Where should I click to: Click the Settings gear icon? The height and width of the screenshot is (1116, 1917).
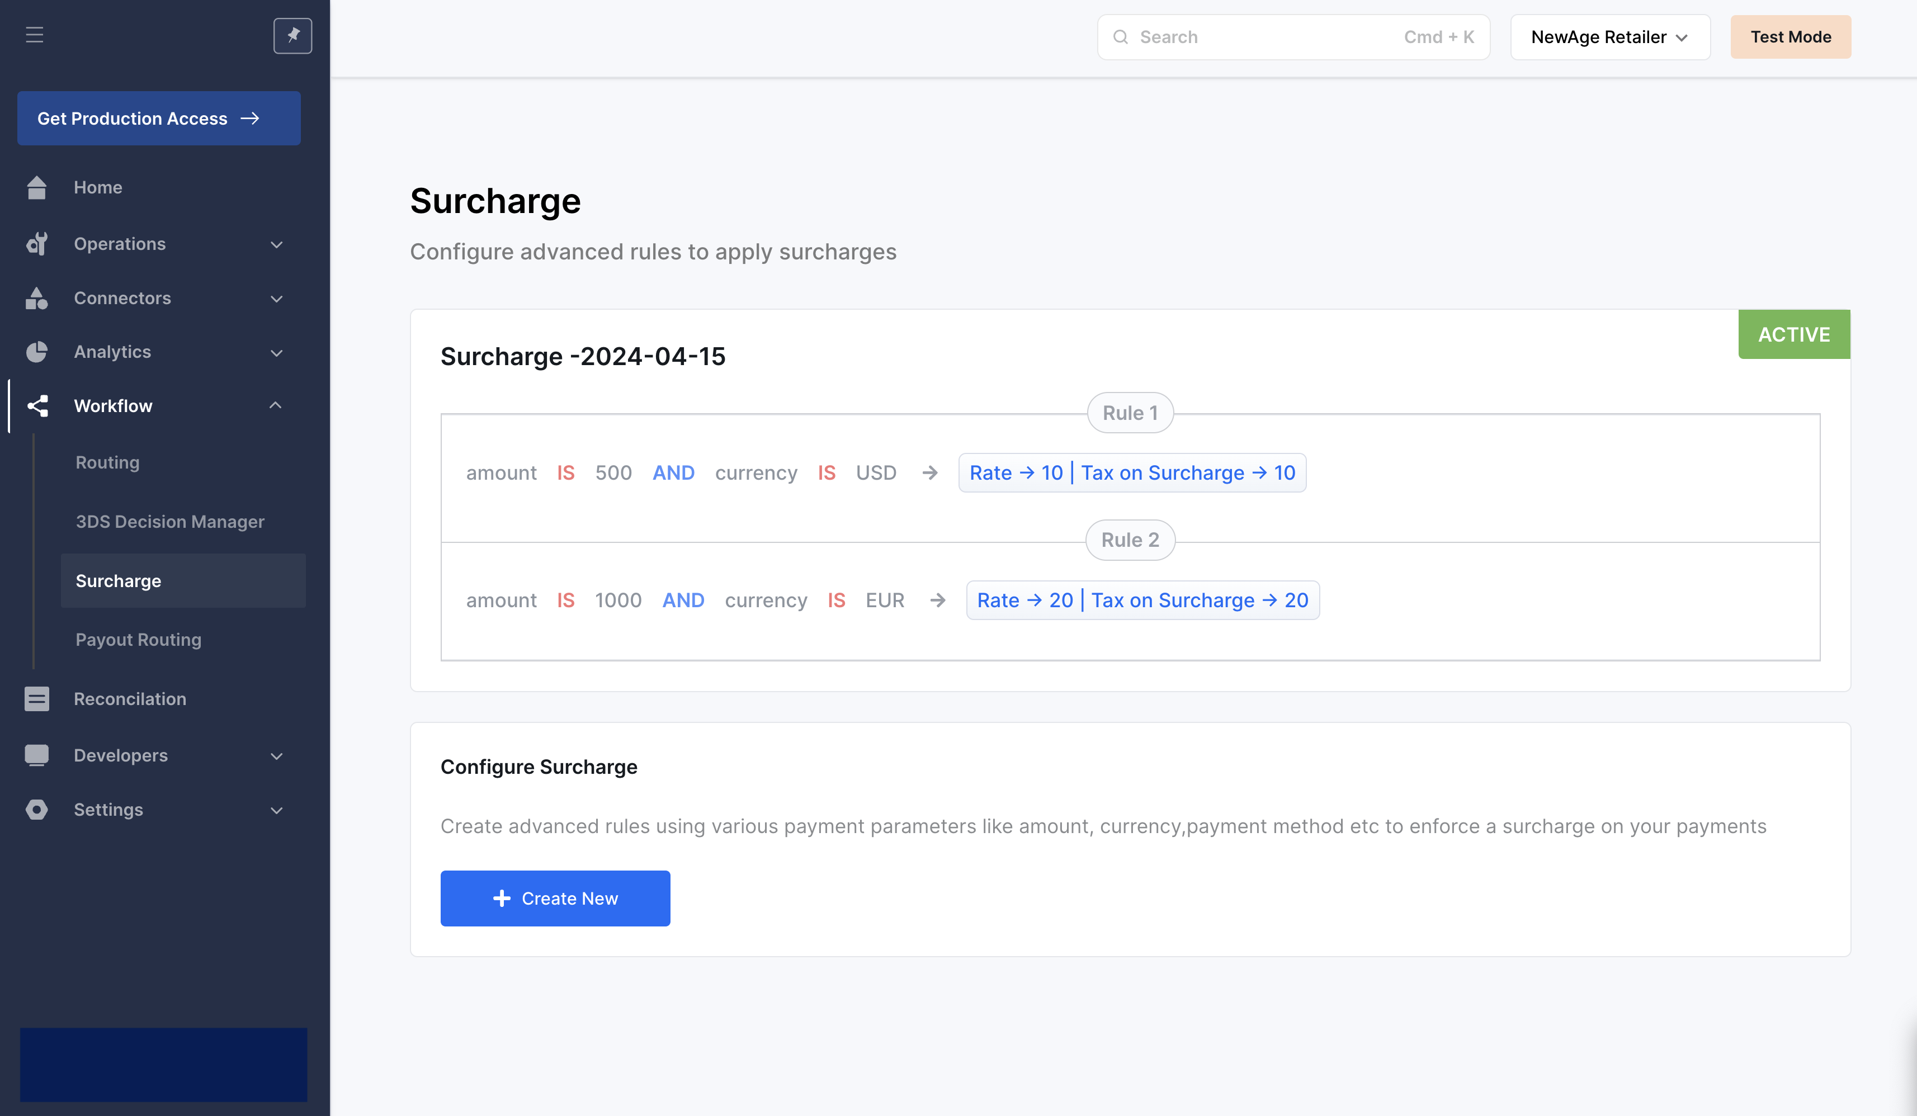click(36, 810)
